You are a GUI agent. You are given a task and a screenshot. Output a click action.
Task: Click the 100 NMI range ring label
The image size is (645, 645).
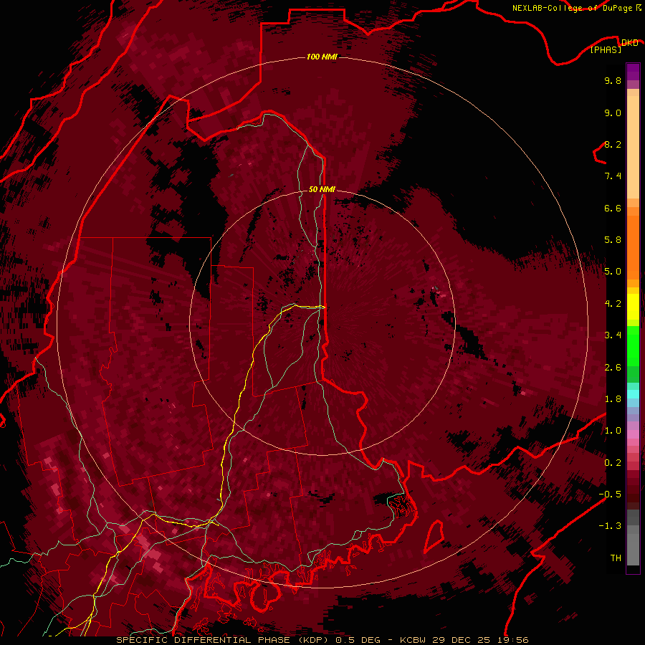click(322, 57)
